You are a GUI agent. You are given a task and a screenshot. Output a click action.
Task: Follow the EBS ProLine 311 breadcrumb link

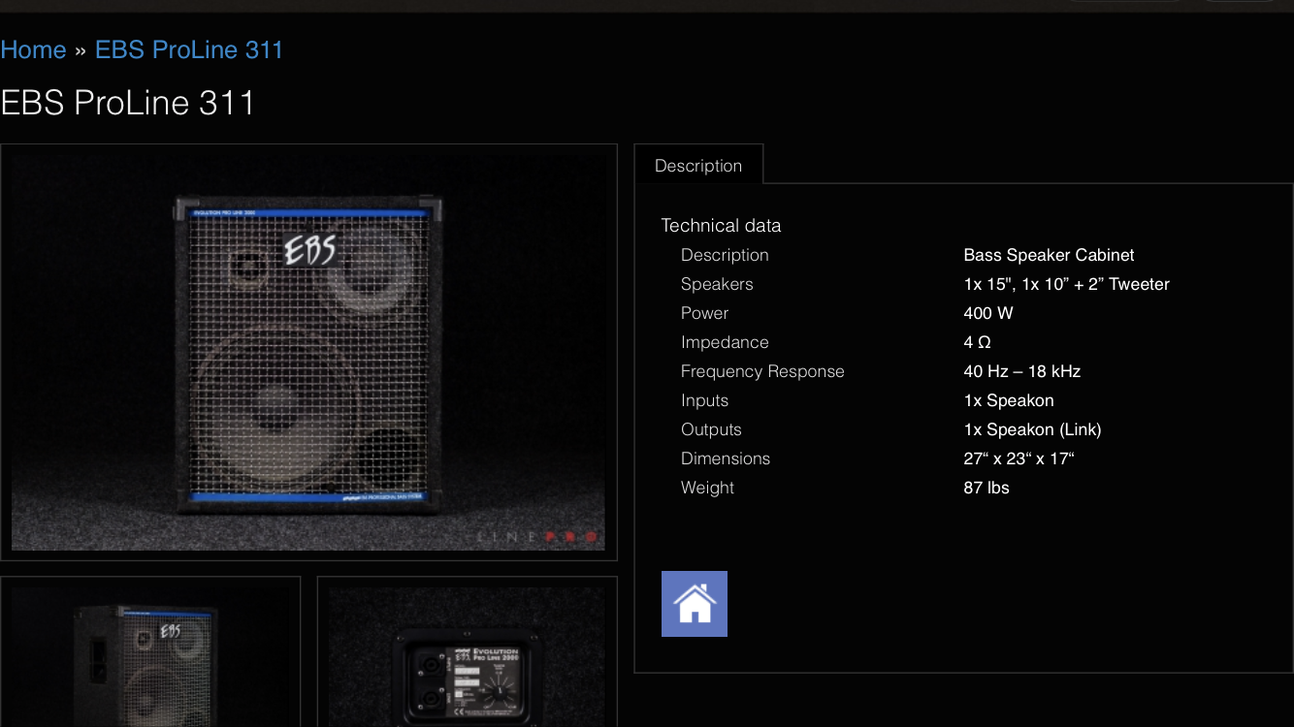coord(189,49)
